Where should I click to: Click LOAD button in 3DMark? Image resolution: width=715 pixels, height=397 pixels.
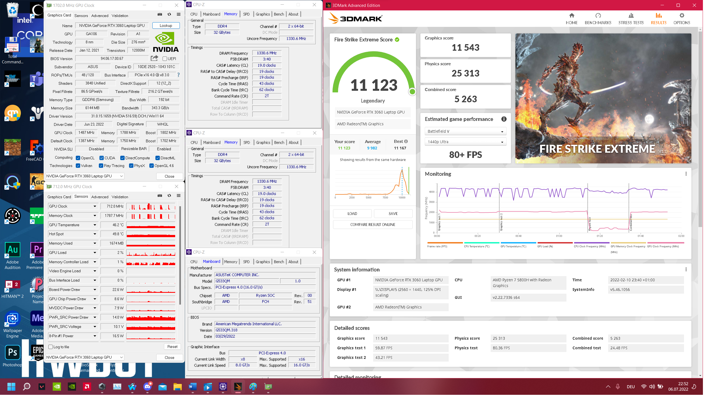tap(352, 214)
